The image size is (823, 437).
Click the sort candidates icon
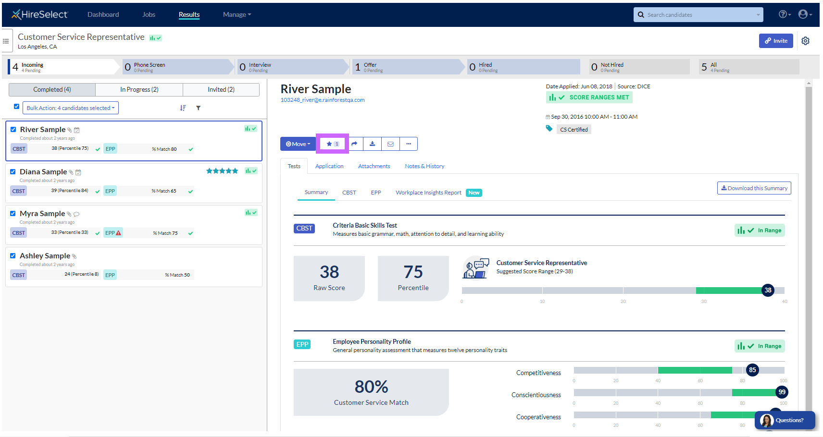pyautogui.click(x=183, y=108)
